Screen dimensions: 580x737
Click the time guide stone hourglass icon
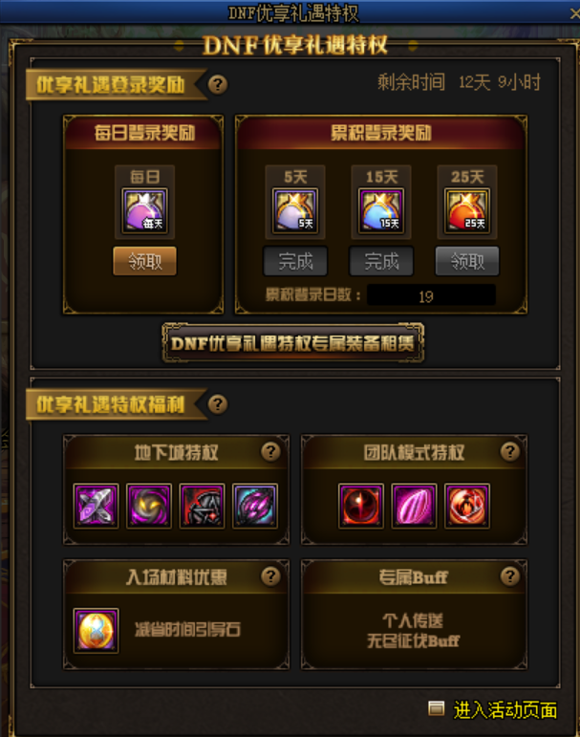coord(96,631)
